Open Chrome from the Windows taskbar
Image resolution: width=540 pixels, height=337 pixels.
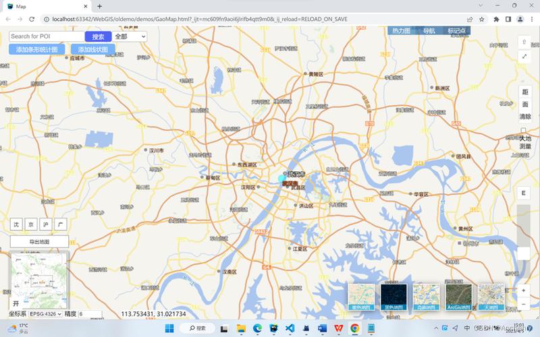[354, 328]
